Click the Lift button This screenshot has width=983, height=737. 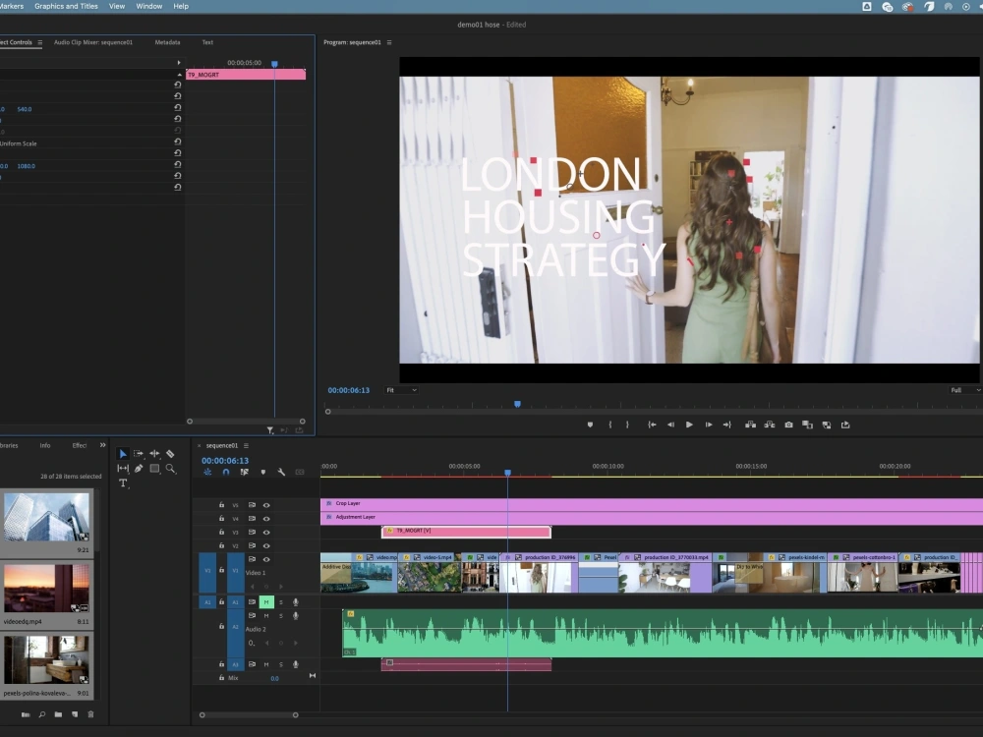750,425
